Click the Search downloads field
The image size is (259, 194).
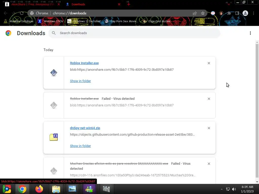coord(134,33)
